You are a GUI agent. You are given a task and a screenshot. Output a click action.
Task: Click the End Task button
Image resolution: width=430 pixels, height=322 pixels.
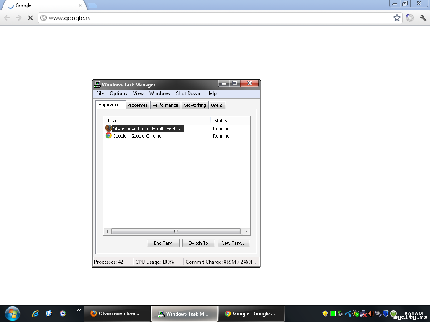pos(163,243)
